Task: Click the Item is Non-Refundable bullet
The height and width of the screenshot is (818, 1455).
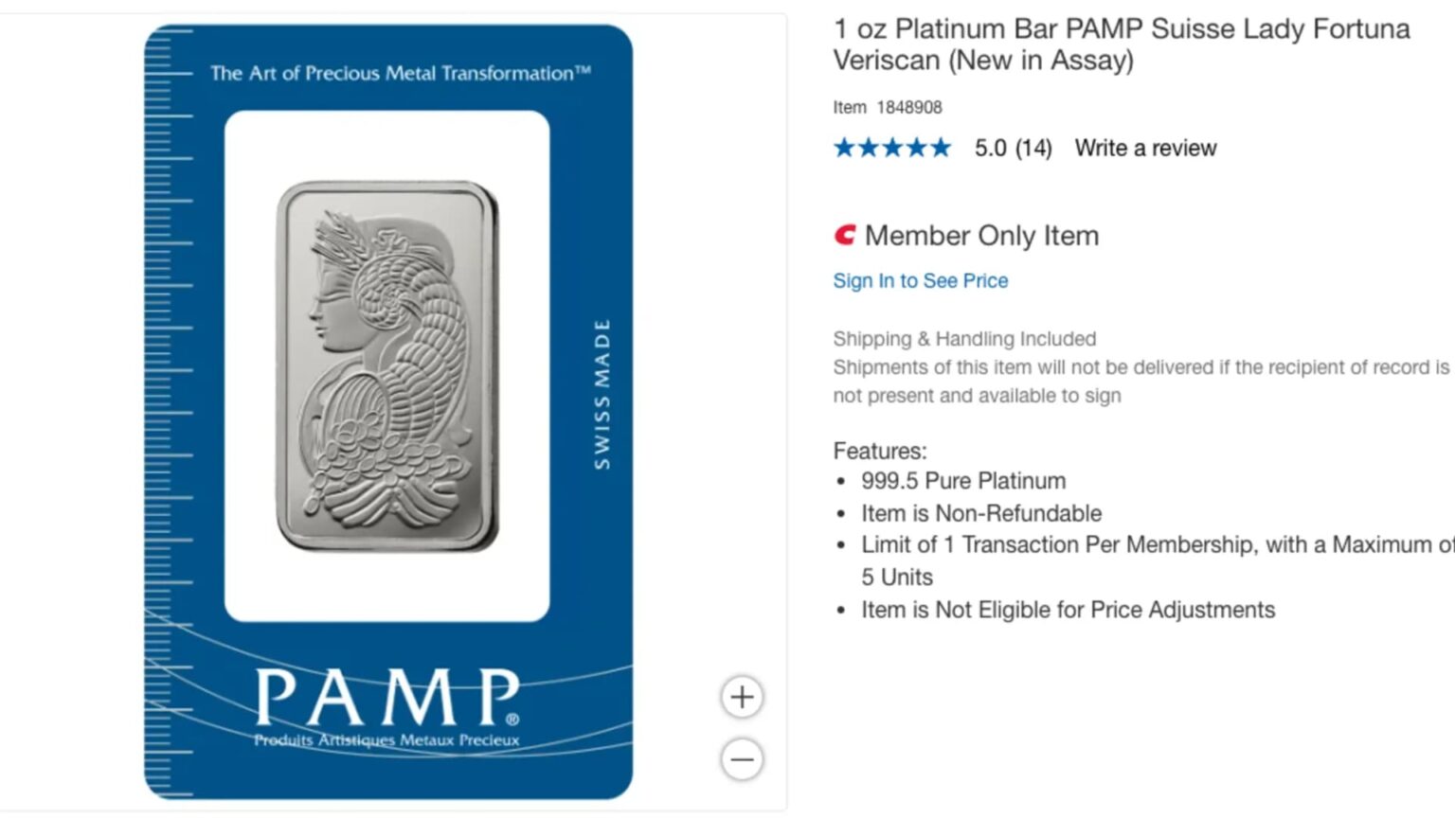Action: pyautogui.click(x=981, y=513)
